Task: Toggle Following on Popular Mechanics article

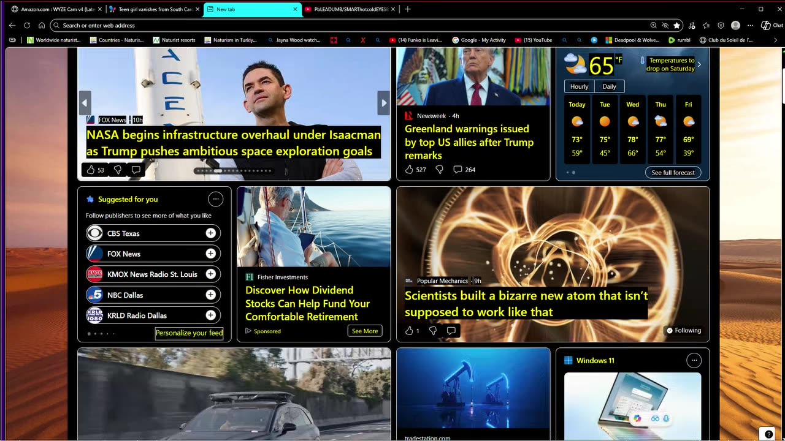Action: pyautogui.click(x=683, y=330)
